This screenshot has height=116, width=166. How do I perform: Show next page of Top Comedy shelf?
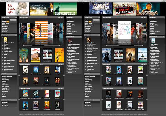[x=147, y=75]
